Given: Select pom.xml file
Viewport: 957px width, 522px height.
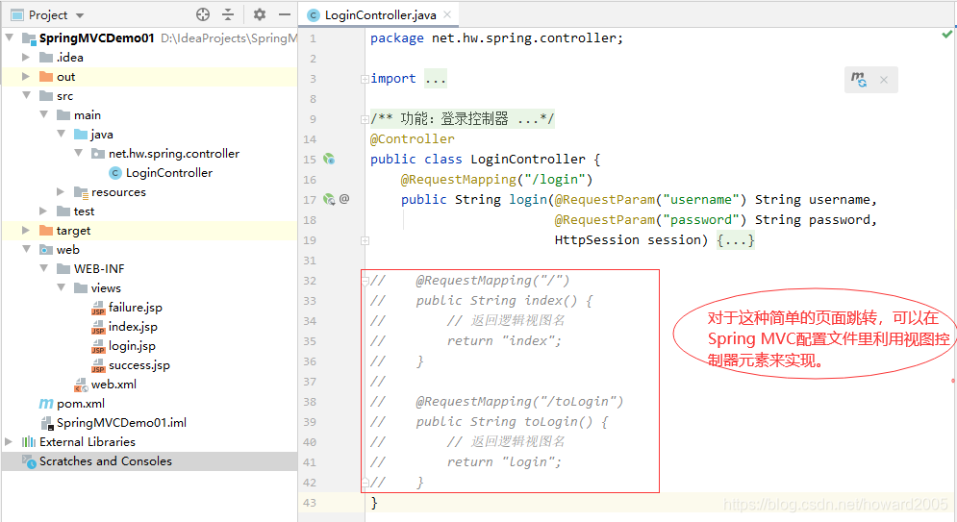Looking at the screenshot, I should point(81,404).
